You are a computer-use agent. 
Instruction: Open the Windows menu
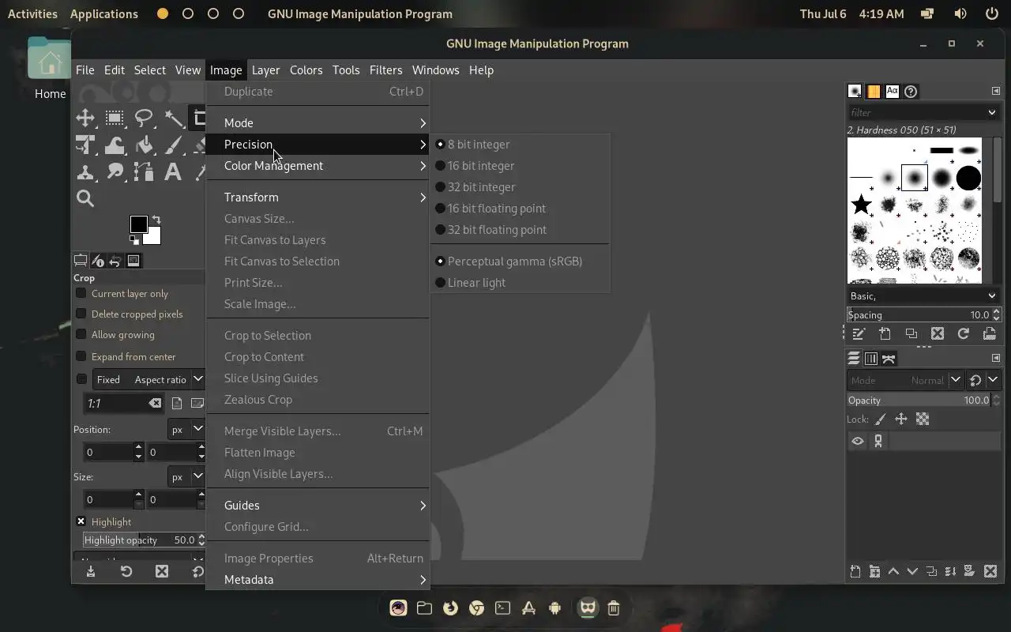tap(435, 70)
